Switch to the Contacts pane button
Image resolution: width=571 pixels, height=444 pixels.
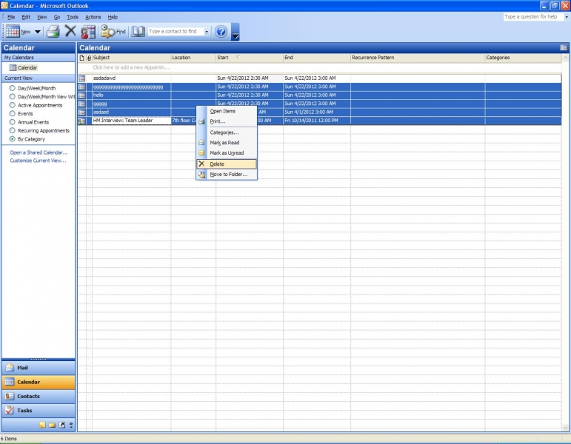(x=37, y=396)
